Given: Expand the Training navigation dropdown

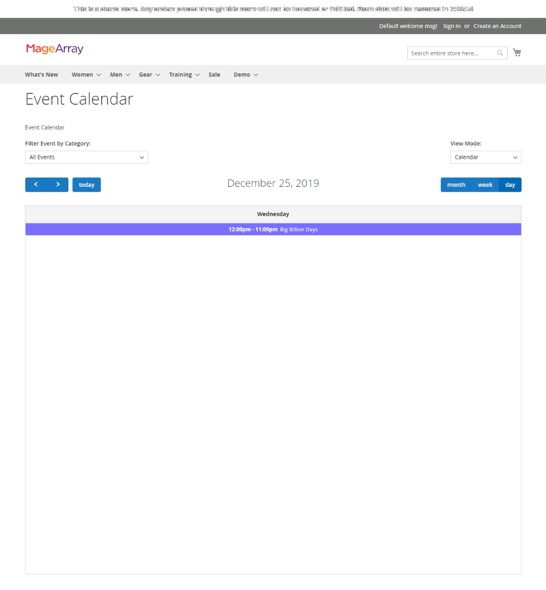Looking at the screenshot, I should point(180,74).
